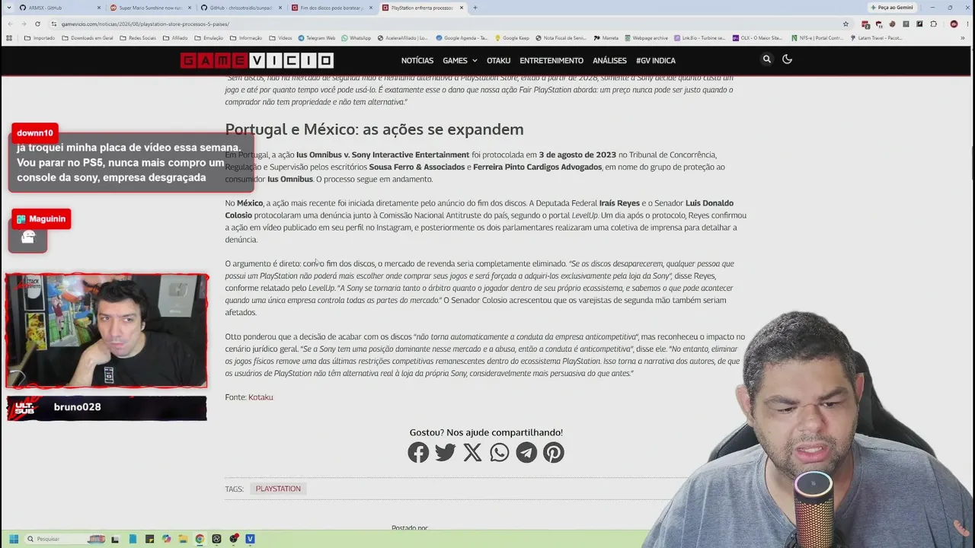Close the Super Mario Sunshine tab
This screenshot has width=975, height=548.
tap(190, 8)
